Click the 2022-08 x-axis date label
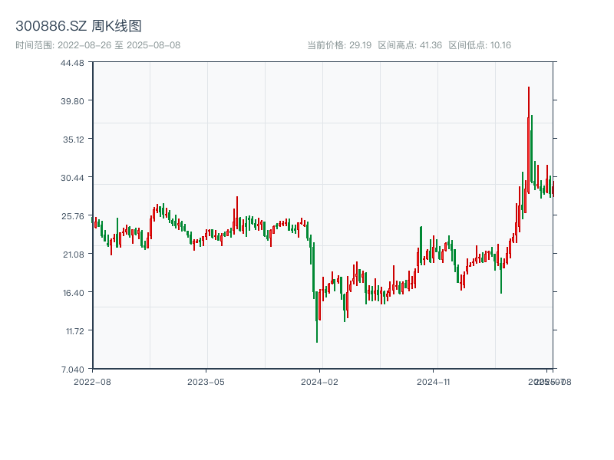Screen dimensions: 614x460 click(92, 381)
